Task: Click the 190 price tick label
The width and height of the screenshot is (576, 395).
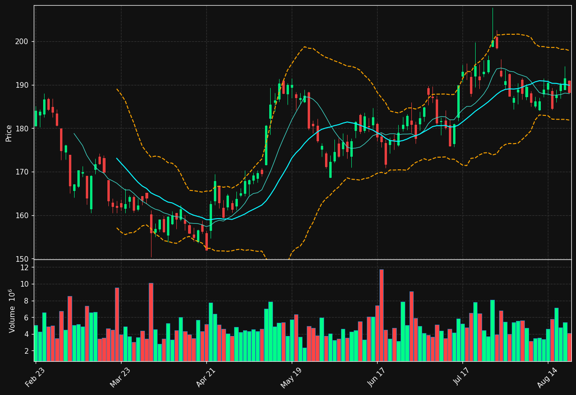Action: (22, 85)
